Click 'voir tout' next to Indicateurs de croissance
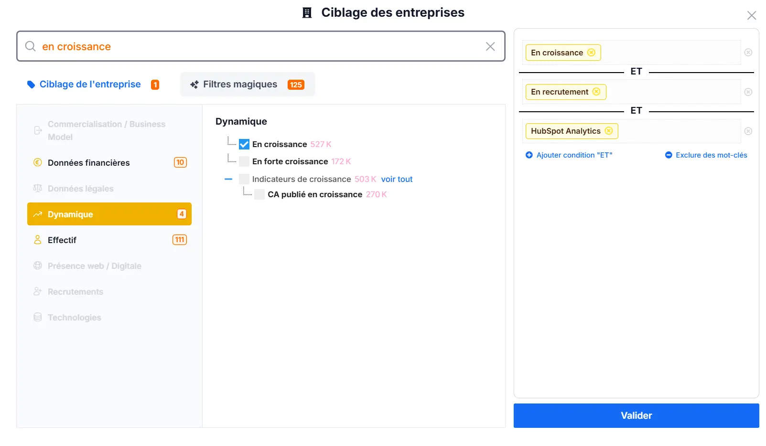The width and height of the screenshot is (766, 446). [397, 179]
